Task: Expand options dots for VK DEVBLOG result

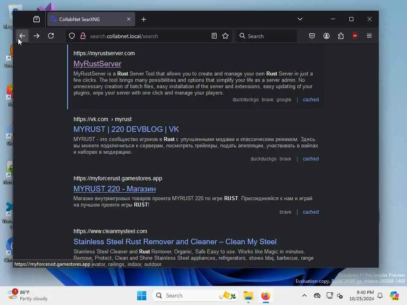Action: tap(297, 159)
